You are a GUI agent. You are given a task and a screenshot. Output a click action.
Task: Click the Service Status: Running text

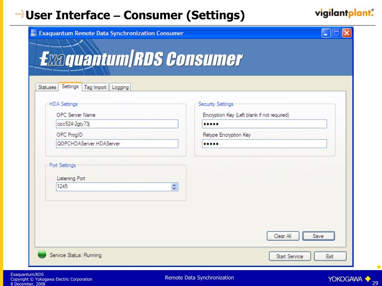[x=75, y=255]
